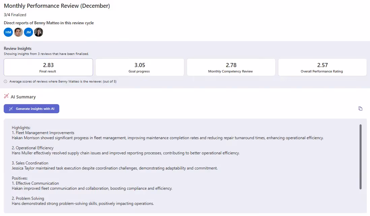
Task: Select the Final result 2.83 card
Action: pyautogui.click(x=48, y=67)
